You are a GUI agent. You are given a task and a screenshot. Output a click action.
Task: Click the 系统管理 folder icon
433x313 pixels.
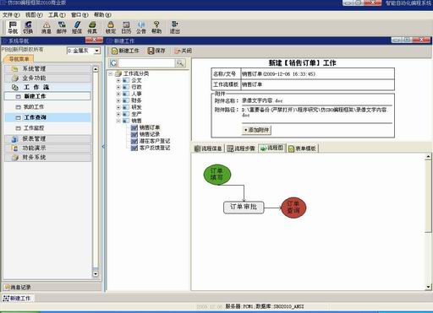[x=14, y=68]
